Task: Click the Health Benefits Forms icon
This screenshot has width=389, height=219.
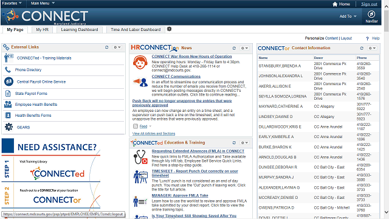Action: click(x=8, y=115)
